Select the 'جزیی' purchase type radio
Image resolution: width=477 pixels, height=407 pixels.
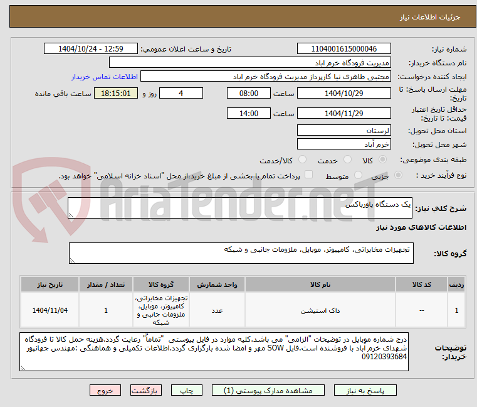tap(398, 175)
